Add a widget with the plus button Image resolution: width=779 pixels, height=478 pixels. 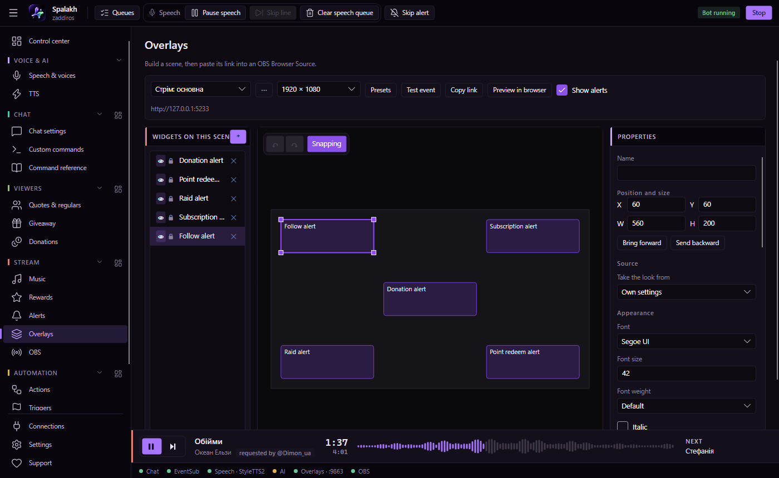coord(238,136)
